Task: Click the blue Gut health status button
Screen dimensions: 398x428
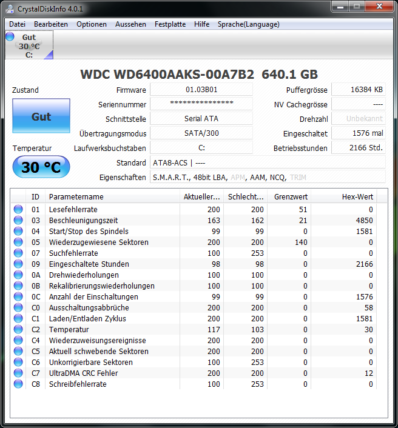Action: pyautogui.click(x=41, y=116)
